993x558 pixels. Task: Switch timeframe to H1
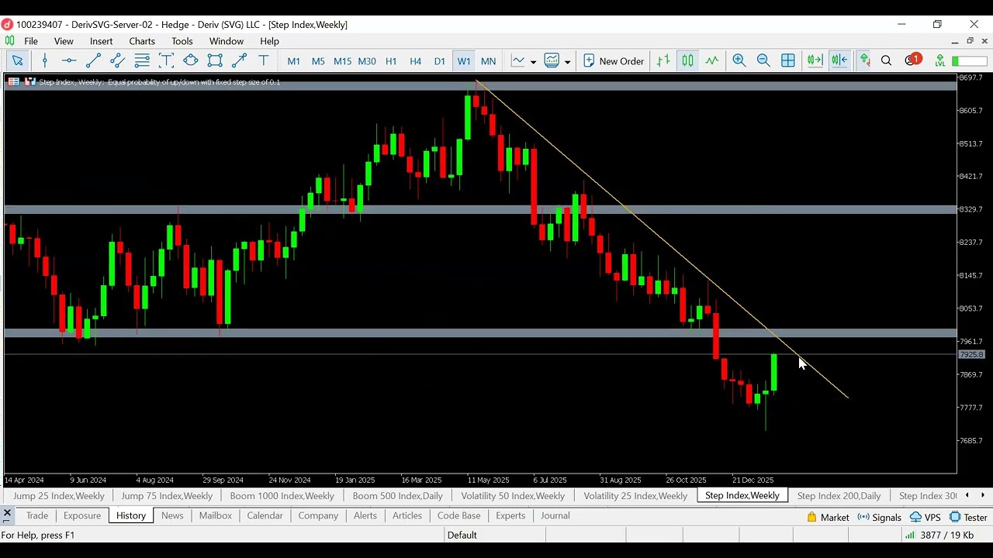(391, 61)
